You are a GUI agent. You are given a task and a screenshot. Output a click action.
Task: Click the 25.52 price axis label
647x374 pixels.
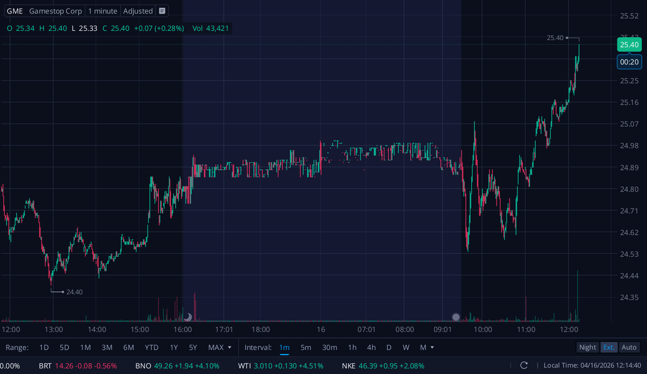click(x=629, y=16)
